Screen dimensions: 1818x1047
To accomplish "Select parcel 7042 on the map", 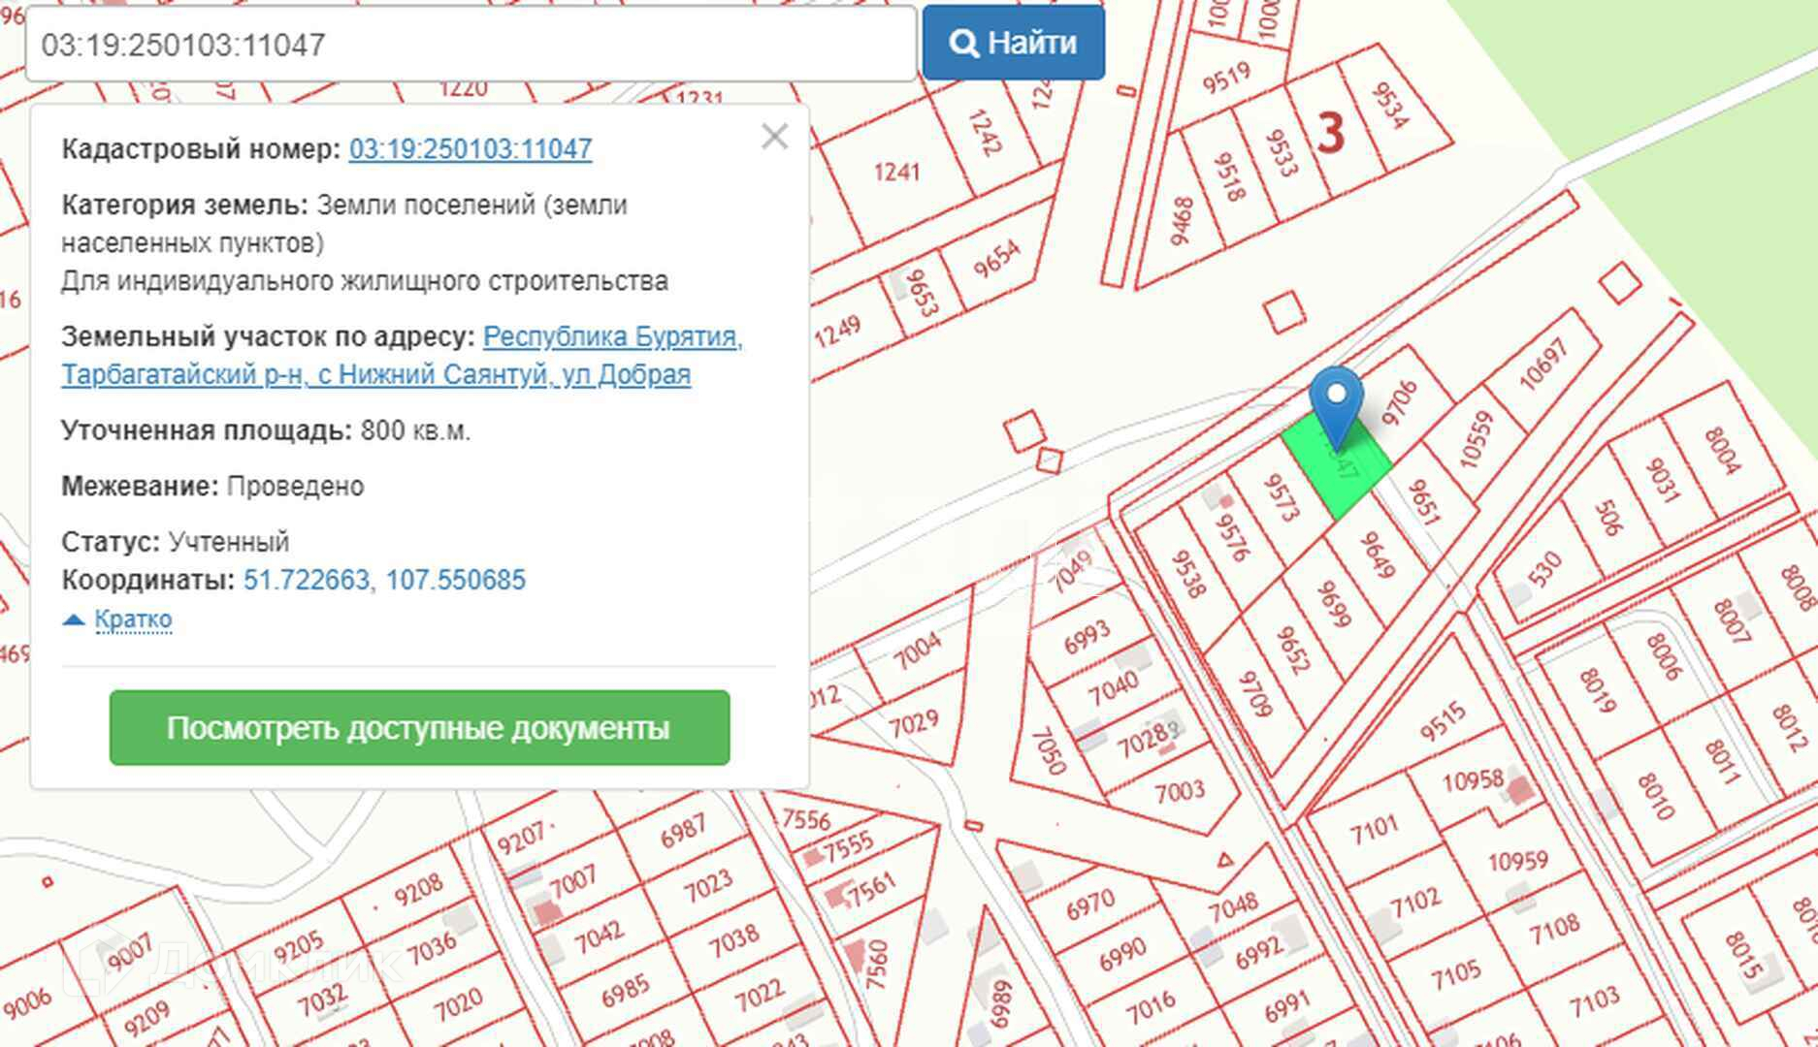I will coord(599,936).
